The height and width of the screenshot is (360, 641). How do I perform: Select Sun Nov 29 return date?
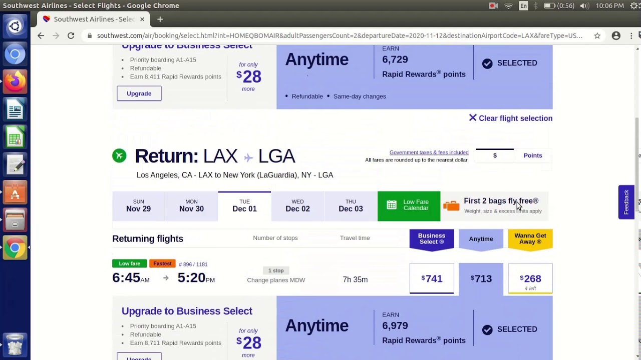(x=138, y=205)
